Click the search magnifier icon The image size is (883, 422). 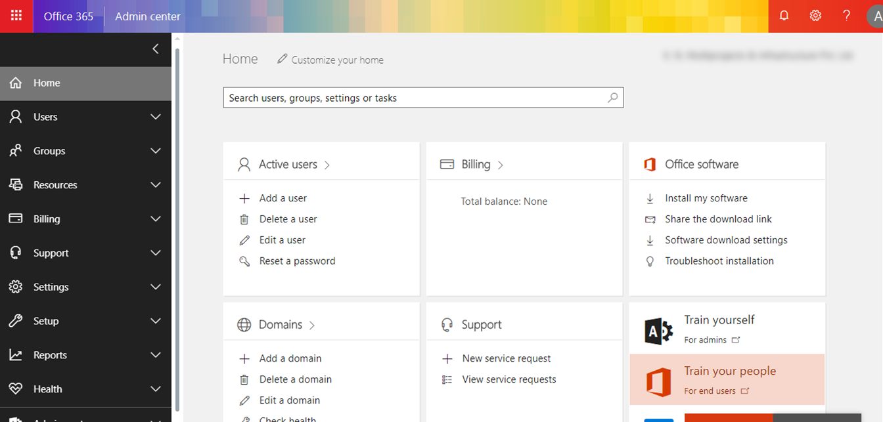pos(612,98)
